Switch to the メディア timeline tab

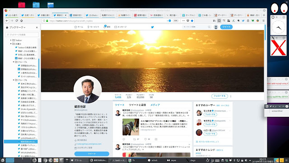(x=155, y=105)
